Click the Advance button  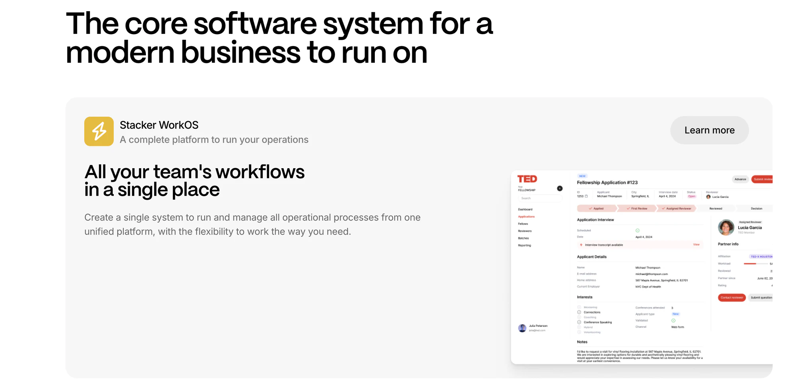pyautogui.click(x=740, y=179)
